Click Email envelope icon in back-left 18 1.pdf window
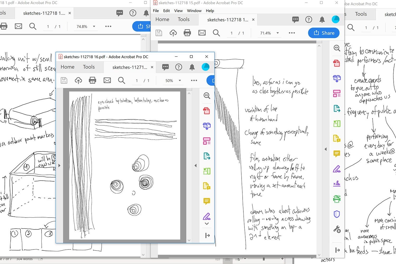 pyautogui.click(x=18, y=26)
